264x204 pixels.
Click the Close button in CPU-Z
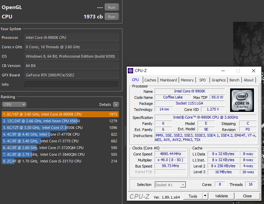[x=247, y=196]
